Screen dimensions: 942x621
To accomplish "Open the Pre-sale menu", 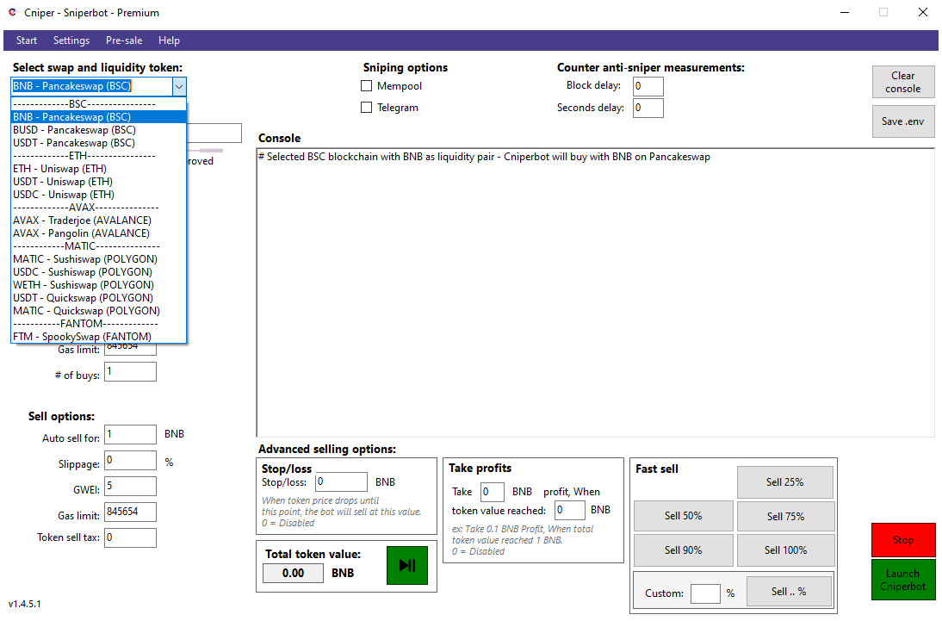I will coord(124,40).
